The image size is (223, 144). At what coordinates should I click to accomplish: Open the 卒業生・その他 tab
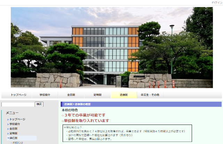[x=150, y=95]
